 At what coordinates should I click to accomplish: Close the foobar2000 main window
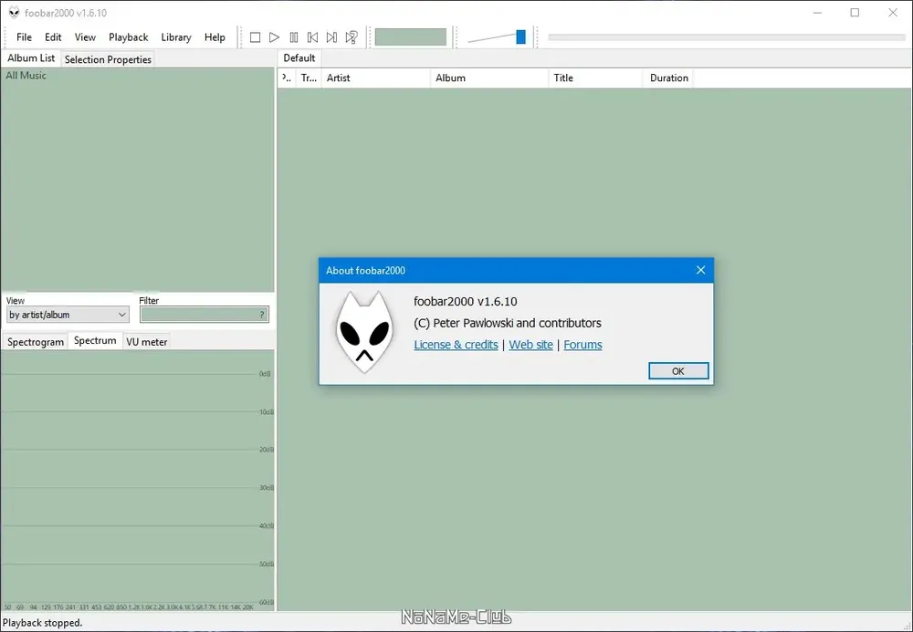click(893, 13)
